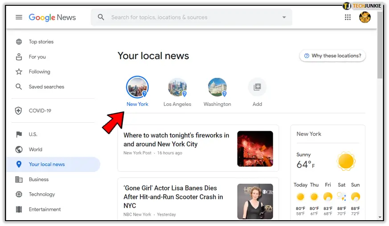Click the U.S. flag icon

(19, 134)
